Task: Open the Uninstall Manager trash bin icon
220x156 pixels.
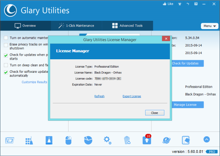Action: [127, 140]
